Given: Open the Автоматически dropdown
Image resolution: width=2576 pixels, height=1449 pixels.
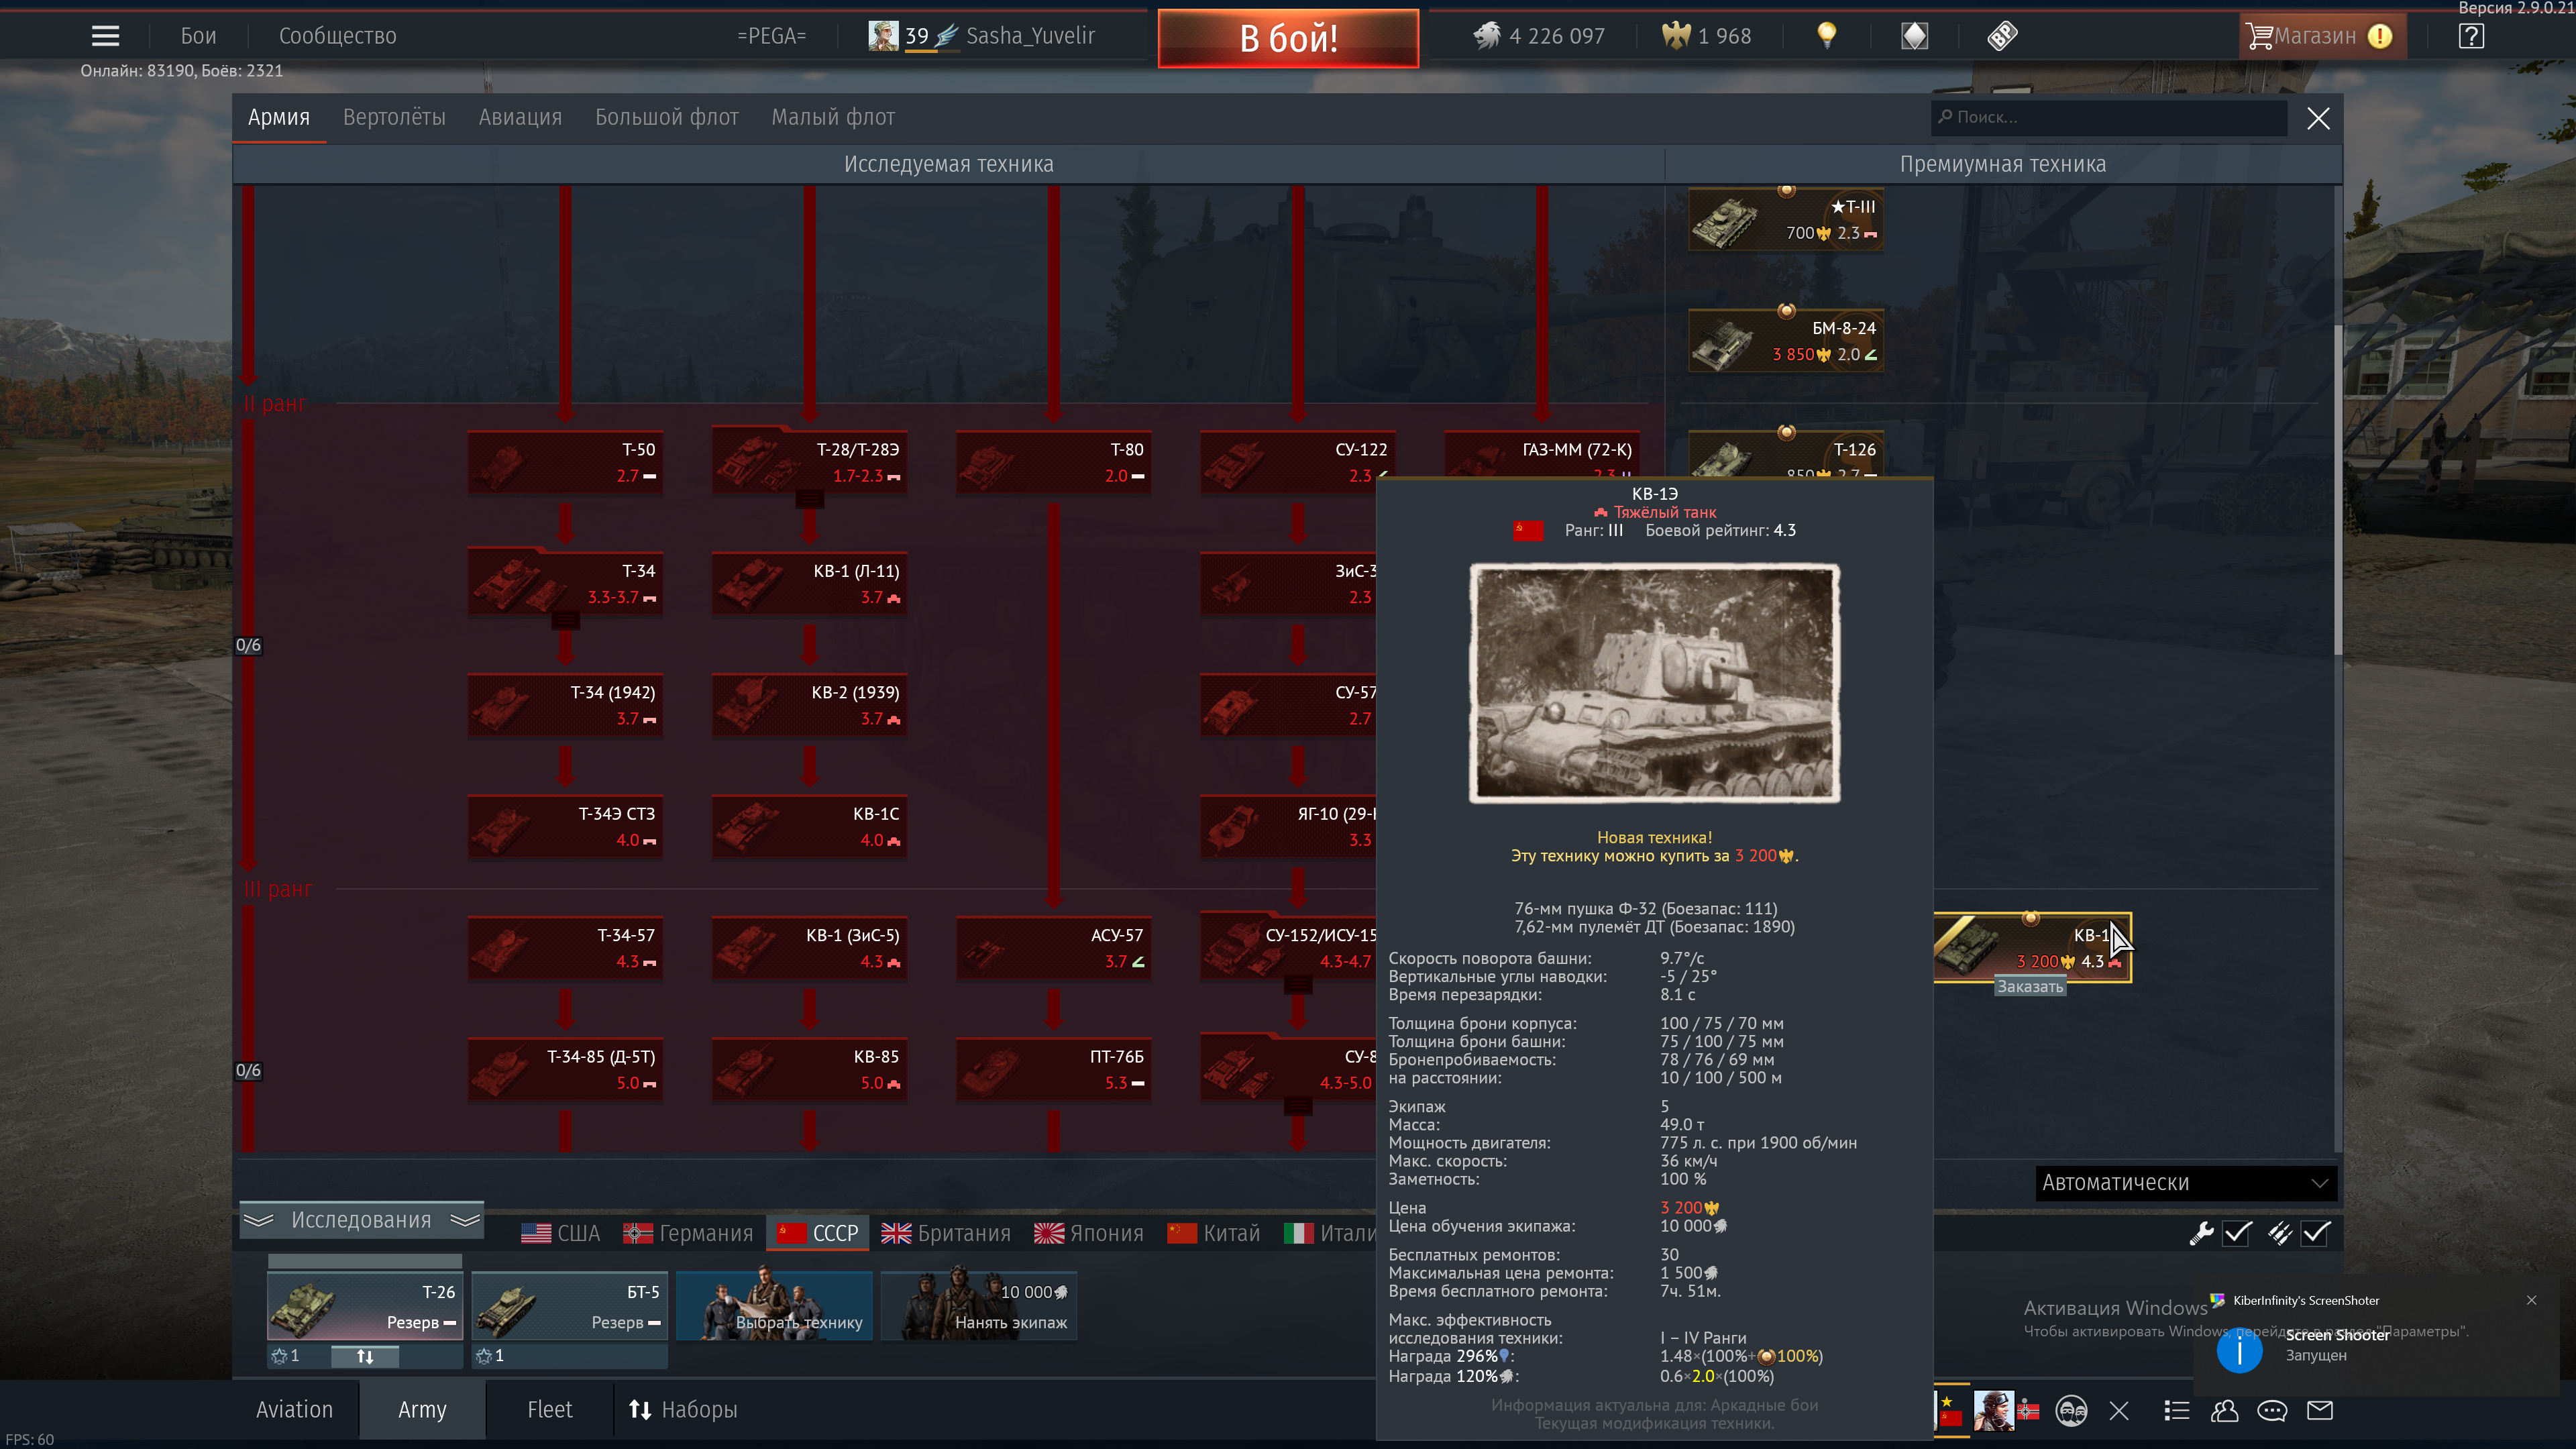Looking at the screenshot, I should pos(2186,1183).
